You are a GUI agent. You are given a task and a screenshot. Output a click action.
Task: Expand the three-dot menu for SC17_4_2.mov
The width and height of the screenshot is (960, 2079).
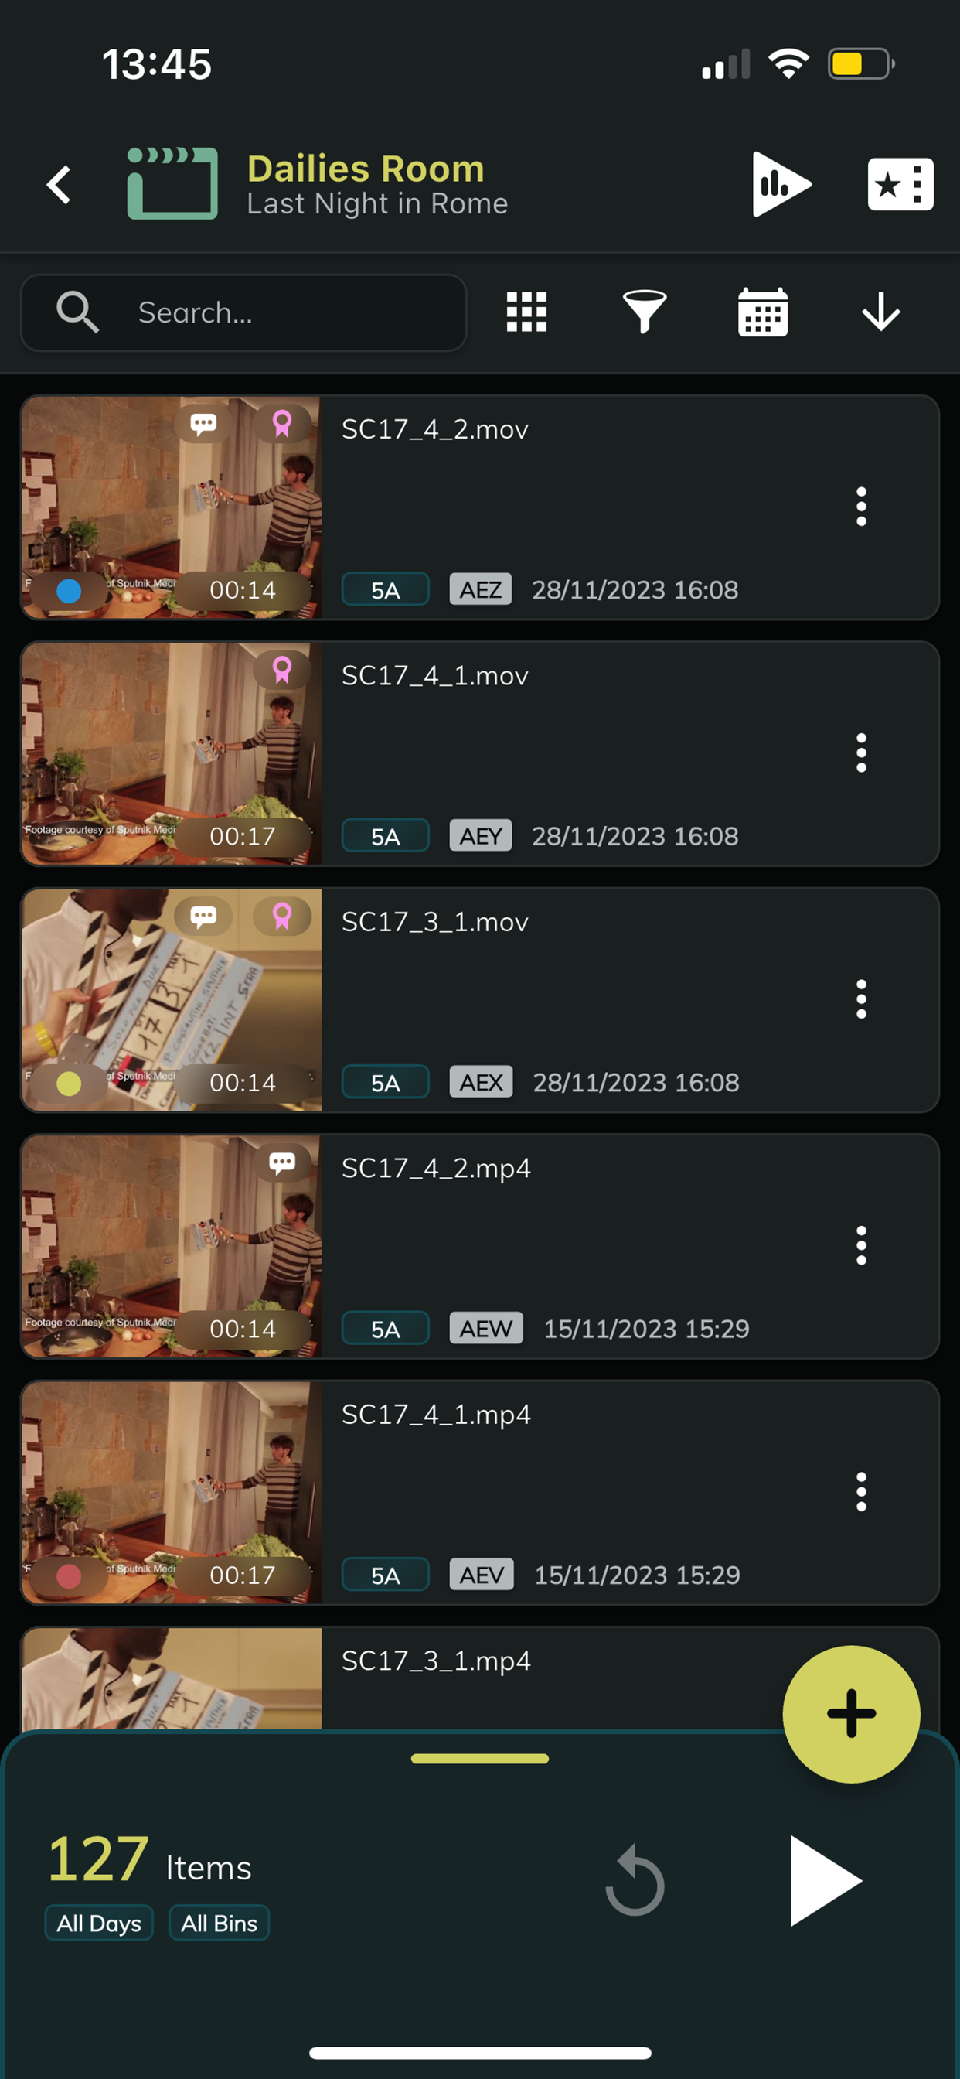pos(861,507)
